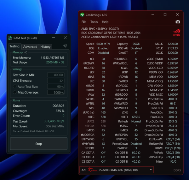The image size is (189, 180).
Task: Switch to the History tab
Action: 45,47
